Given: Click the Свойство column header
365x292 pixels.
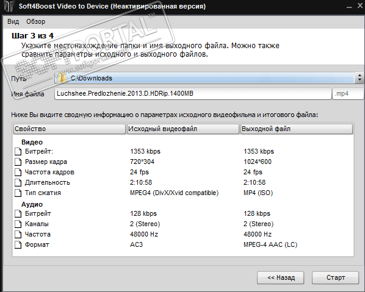Looking at the screenshot, I should tap(70, 129).
